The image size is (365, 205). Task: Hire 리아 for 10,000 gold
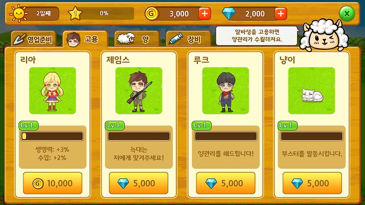point(53,183)
